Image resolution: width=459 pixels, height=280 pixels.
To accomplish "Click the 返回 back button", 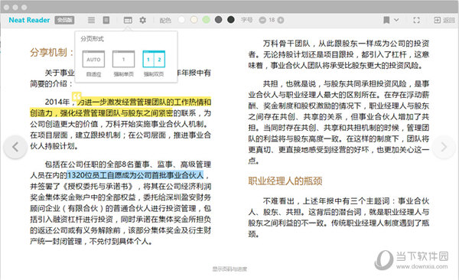I will pyautogui.click(x=444, y=20).
